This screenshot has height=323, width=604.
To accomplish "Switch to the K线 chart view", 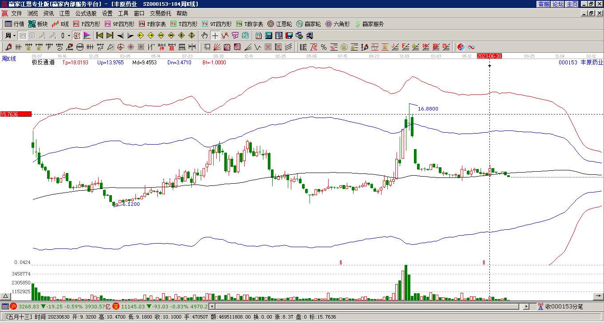I will click(60, 24).
